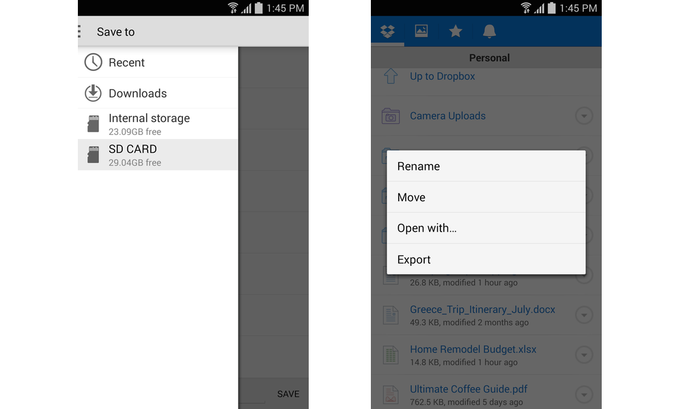Choose Move from the context menu
The image size is (683, 409).
[486, 198]
